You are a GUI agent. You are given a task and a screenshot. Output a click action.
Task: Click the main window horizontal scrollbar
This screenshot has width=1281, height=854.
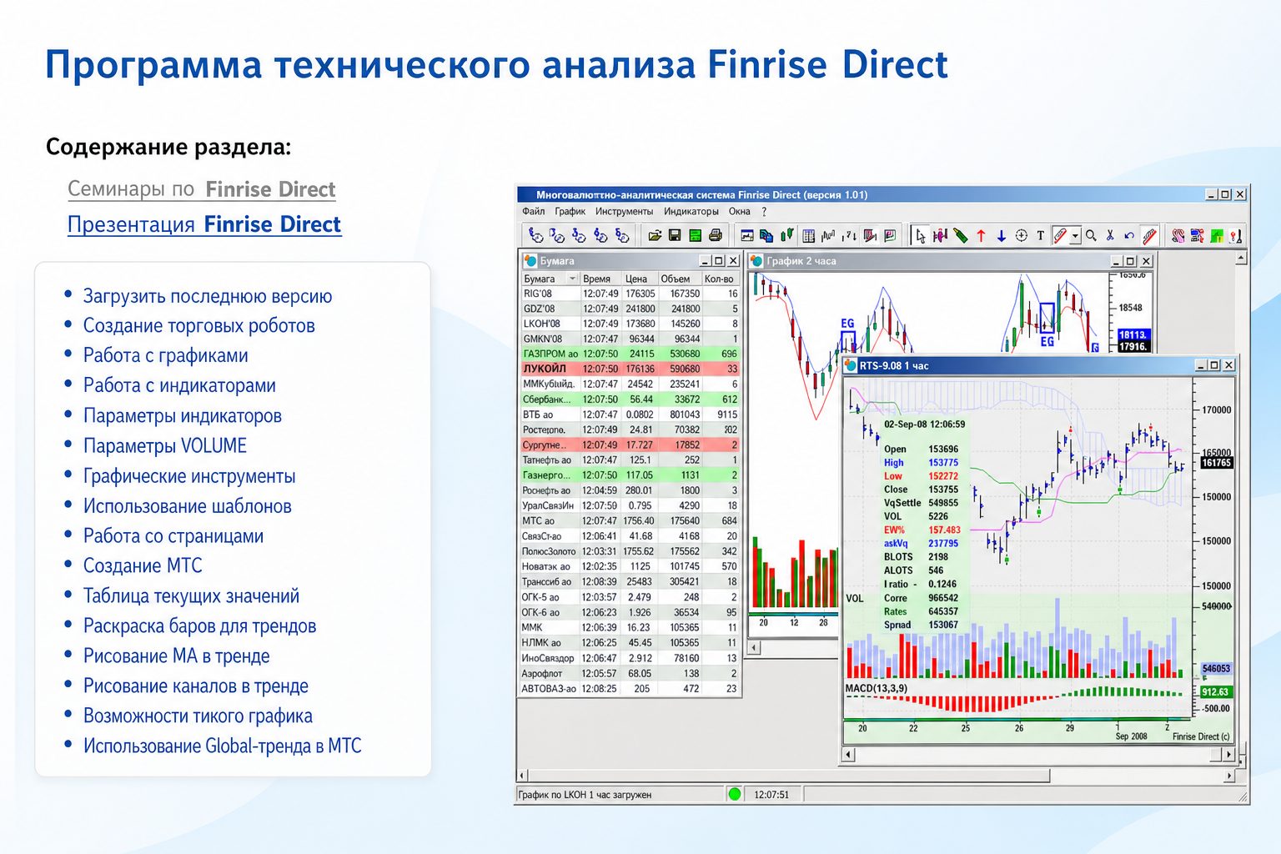(876, 776)
